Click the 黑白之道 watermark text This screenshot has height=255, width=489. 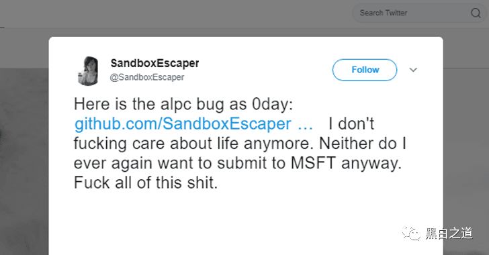[449, 234]
